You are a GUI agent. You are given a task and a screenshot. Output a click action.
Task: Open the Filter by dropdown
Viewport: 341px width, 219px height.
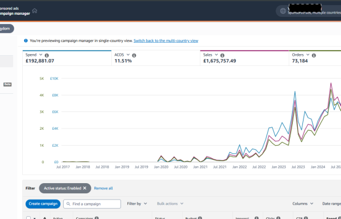coord(137,204)
